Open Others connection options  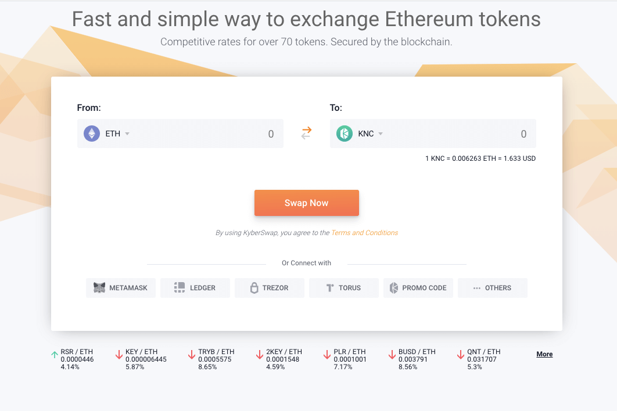493,288
